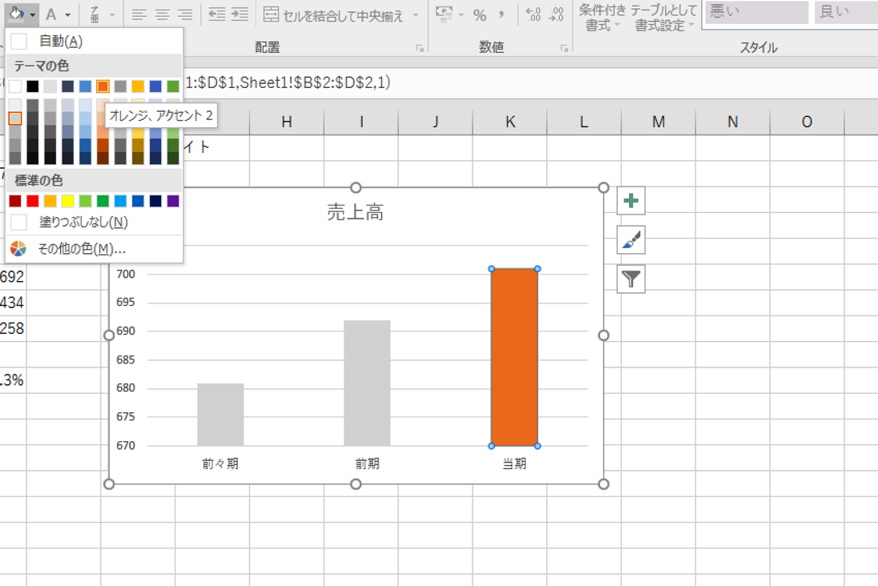The width and height of the screenshot is (878, 586).
Task: Click chart elements plus button
Action: pos(631,200)
